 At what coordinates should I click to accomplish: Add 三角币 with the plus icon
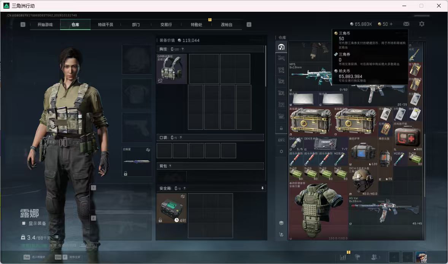[391, 24]
